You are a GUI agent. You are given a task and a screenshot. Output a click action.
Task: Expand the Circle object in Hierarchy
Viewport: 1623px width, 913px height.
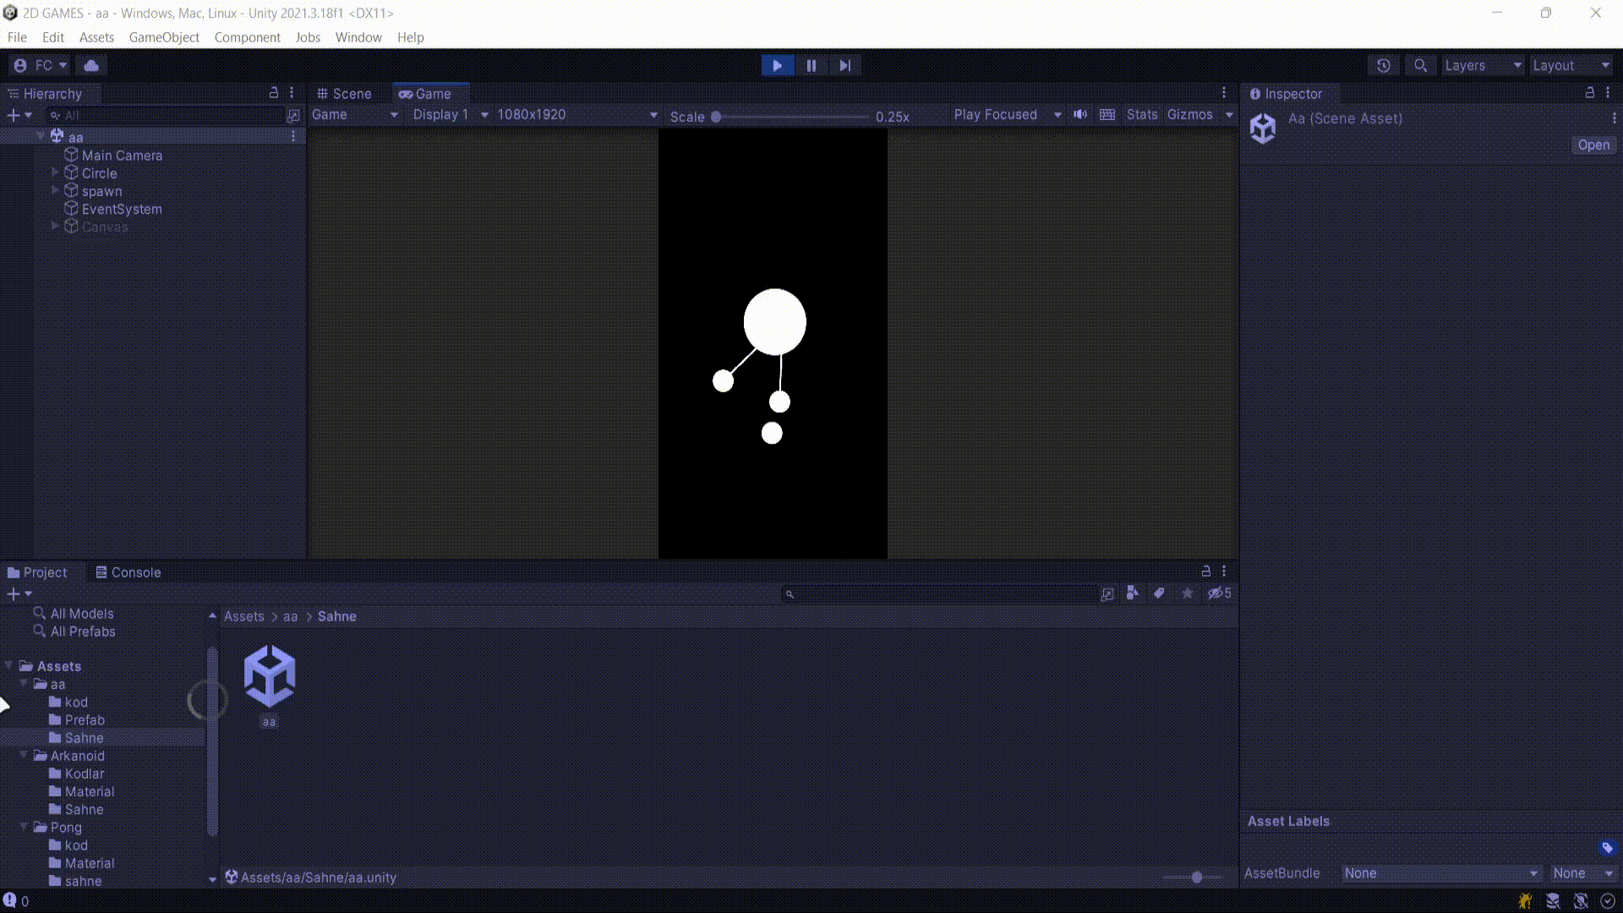click(x=56, y=172)
